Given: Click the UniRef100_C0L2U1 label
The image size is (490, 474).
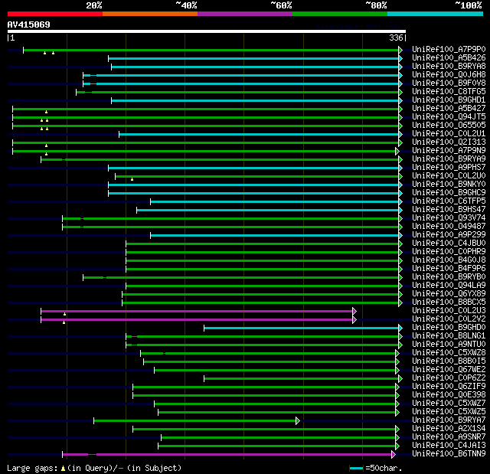Looking at the screenshot, I should pos(449,134).
